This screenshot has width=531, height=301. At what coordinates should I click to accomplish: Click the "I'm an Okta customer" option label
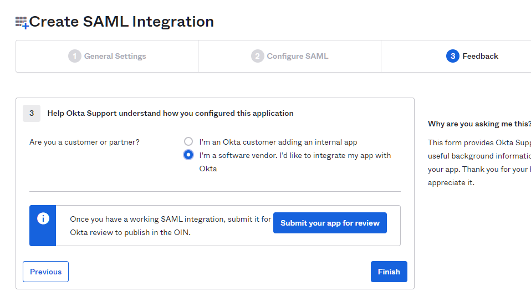[278, 142]
